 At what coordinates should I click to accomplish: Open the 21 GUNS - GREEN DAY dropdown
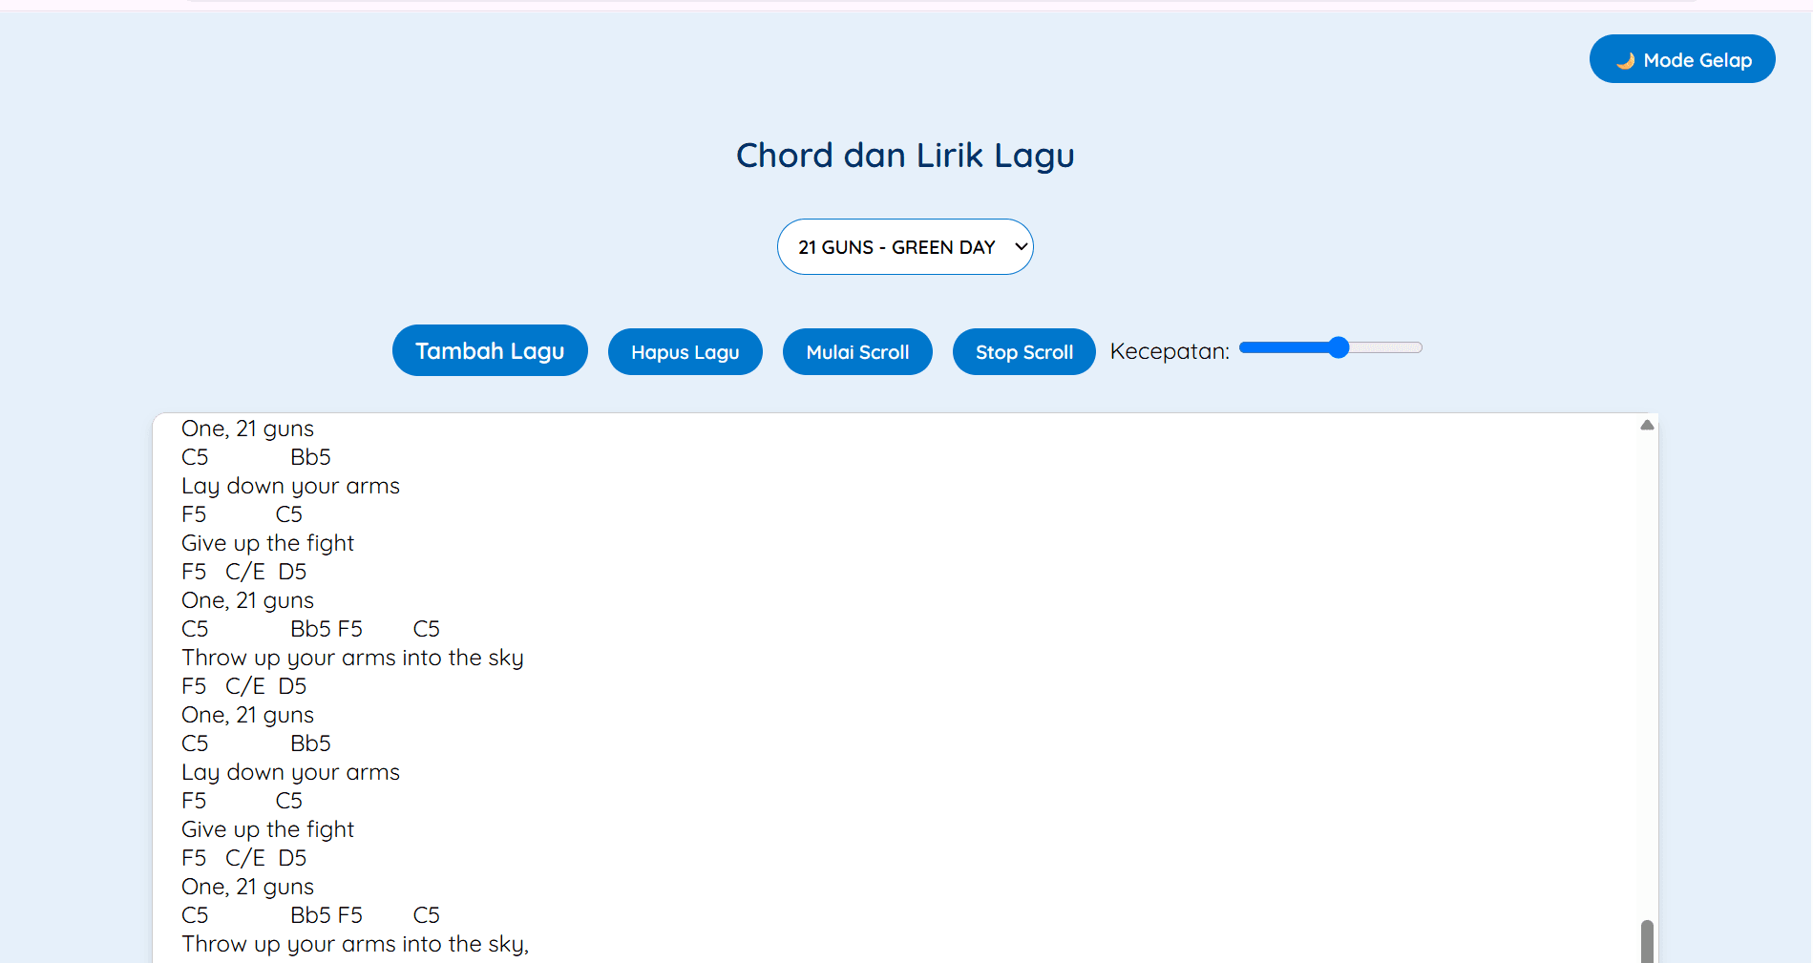pos(905,247)
